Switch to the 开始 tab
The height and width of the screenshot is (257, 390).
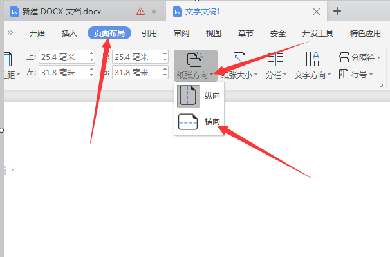pyautogui.click(x=37, y=33)
